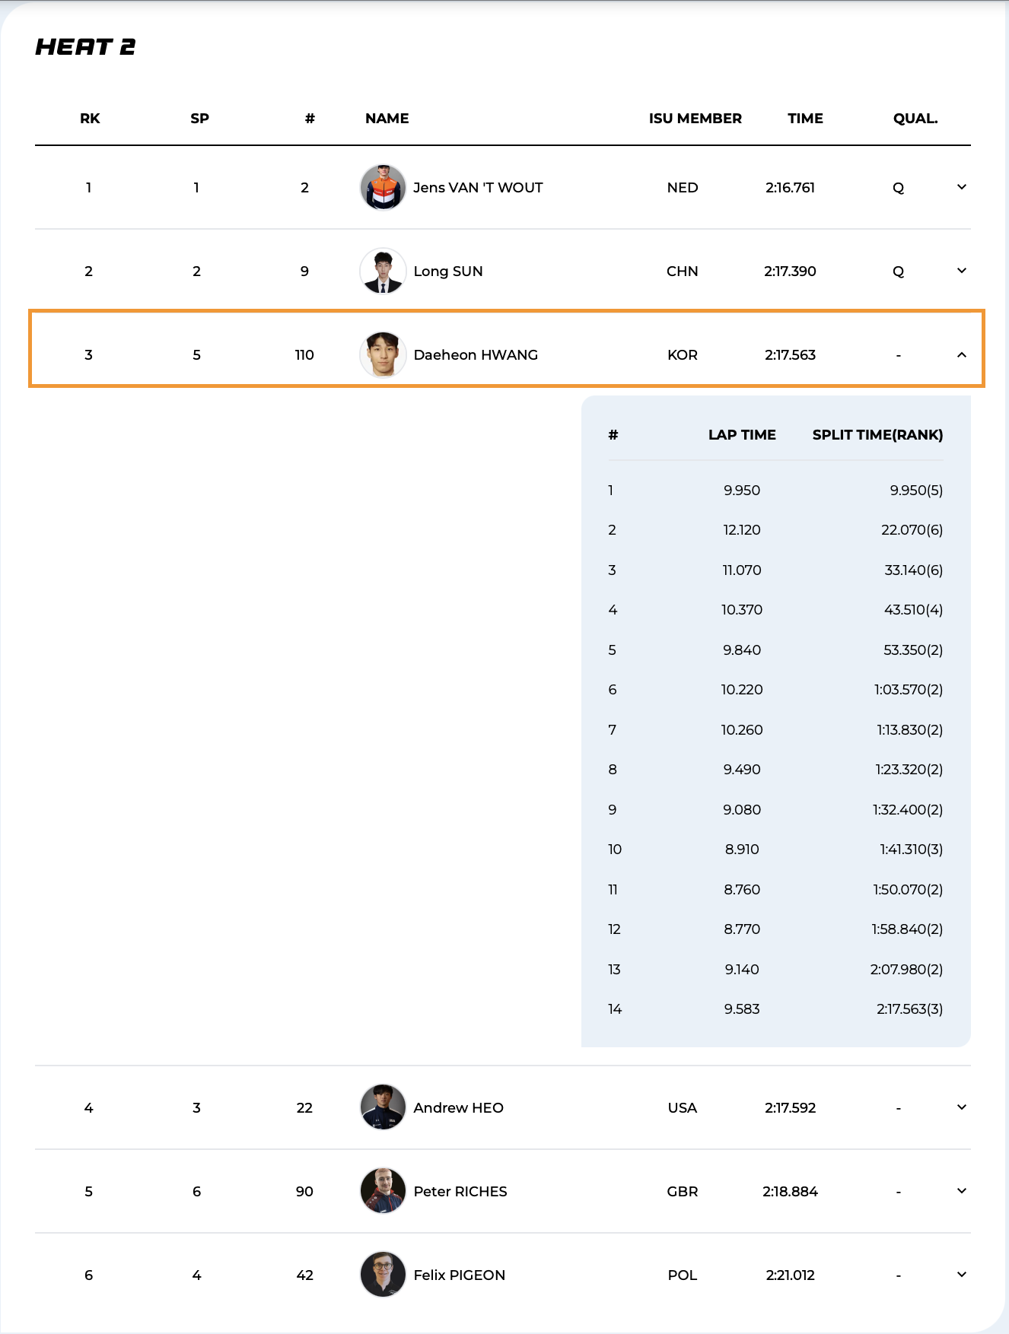Open Jens VAN 'T WOUT name link
1009x1334 pixels.
(478, 187)
